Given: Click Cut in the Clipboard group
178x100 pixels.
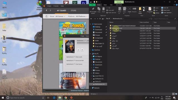Looking at the screenshot, I should click(x=108, y=8).
